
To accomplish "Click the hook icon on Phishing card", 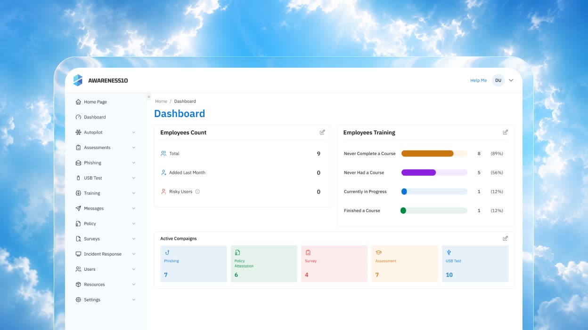I will point(167,252).
